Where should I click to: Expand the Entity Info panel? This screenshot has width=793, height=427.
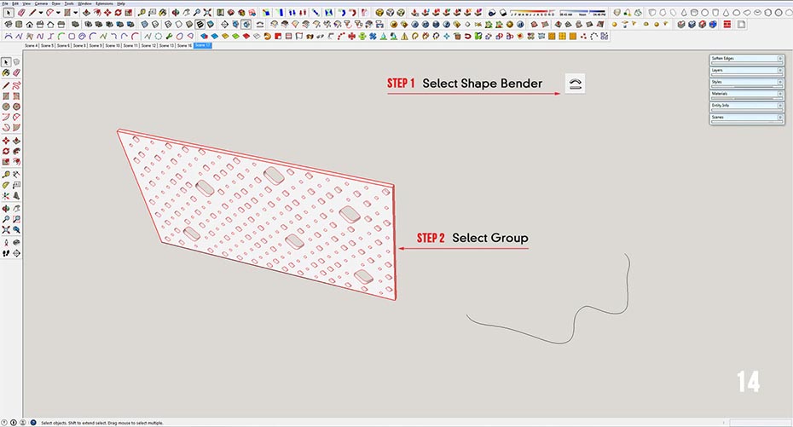pos(746,106)
